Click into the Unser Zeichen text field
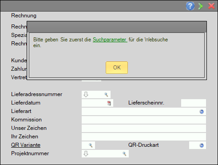The height and width of the screenshot is (165, 218). coord(144,128)
